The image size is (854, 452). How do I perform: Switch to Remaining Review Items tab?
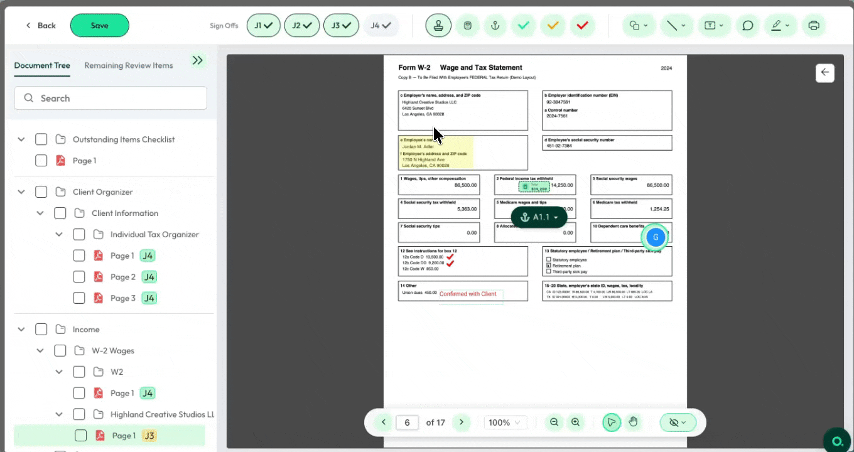(x=128, y=65)
